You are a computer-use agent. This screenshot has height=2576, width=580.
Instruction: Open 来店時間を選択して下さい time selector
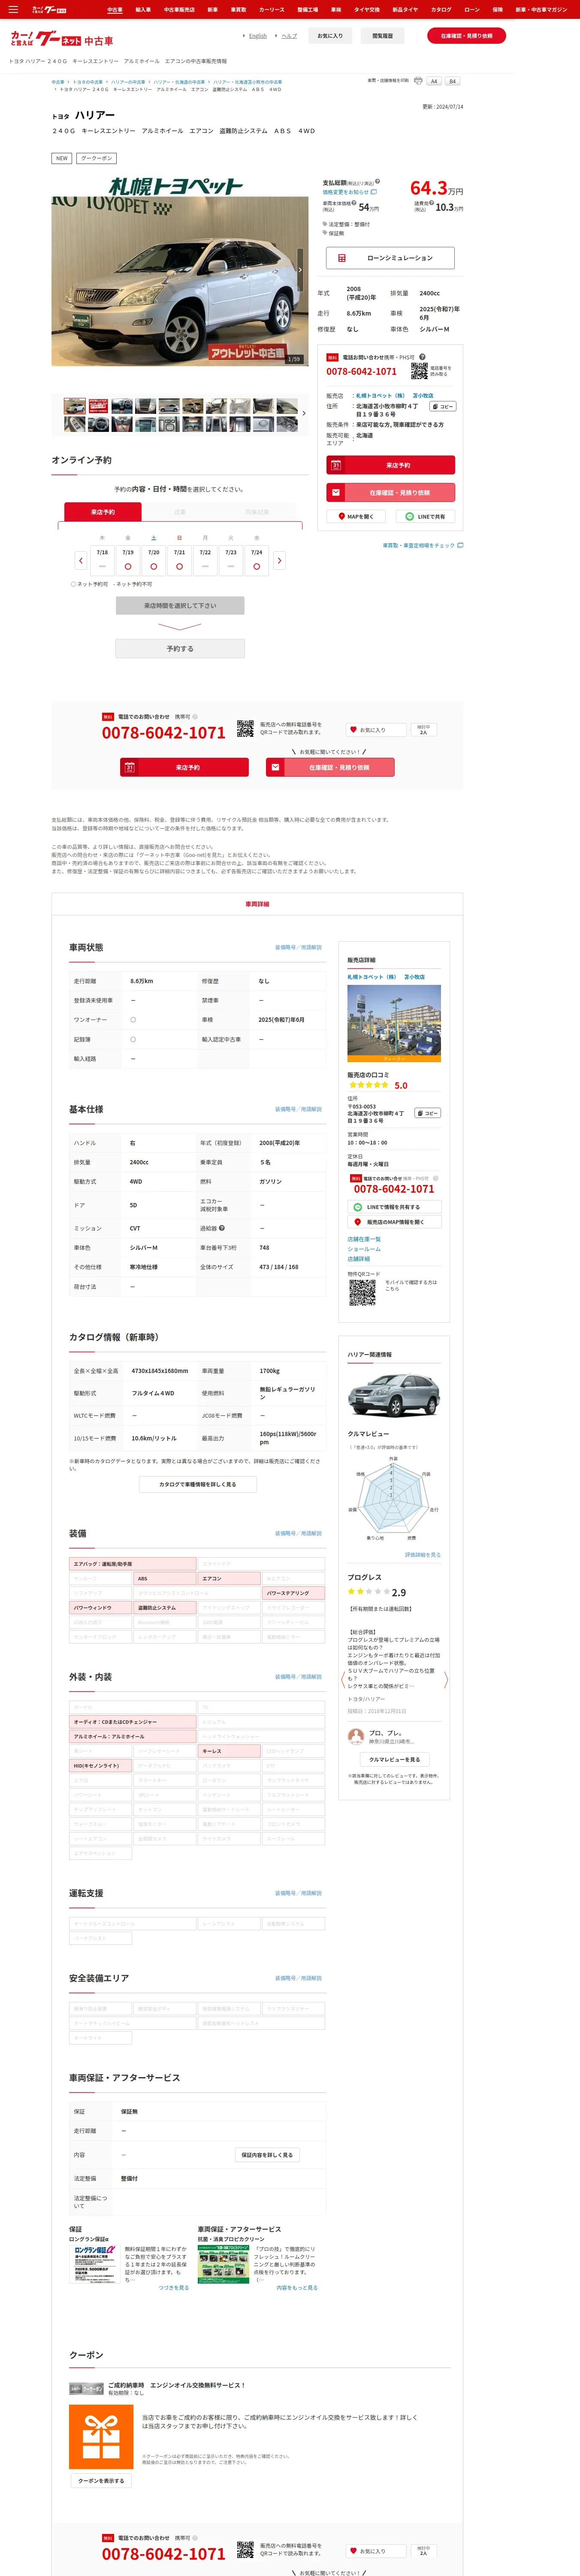(180, 605)
